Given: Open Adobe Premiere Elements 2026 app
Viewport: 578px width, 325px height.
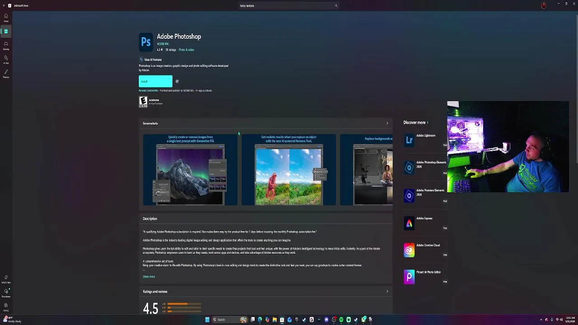Looking at the screenshot, I should point(424,195).
